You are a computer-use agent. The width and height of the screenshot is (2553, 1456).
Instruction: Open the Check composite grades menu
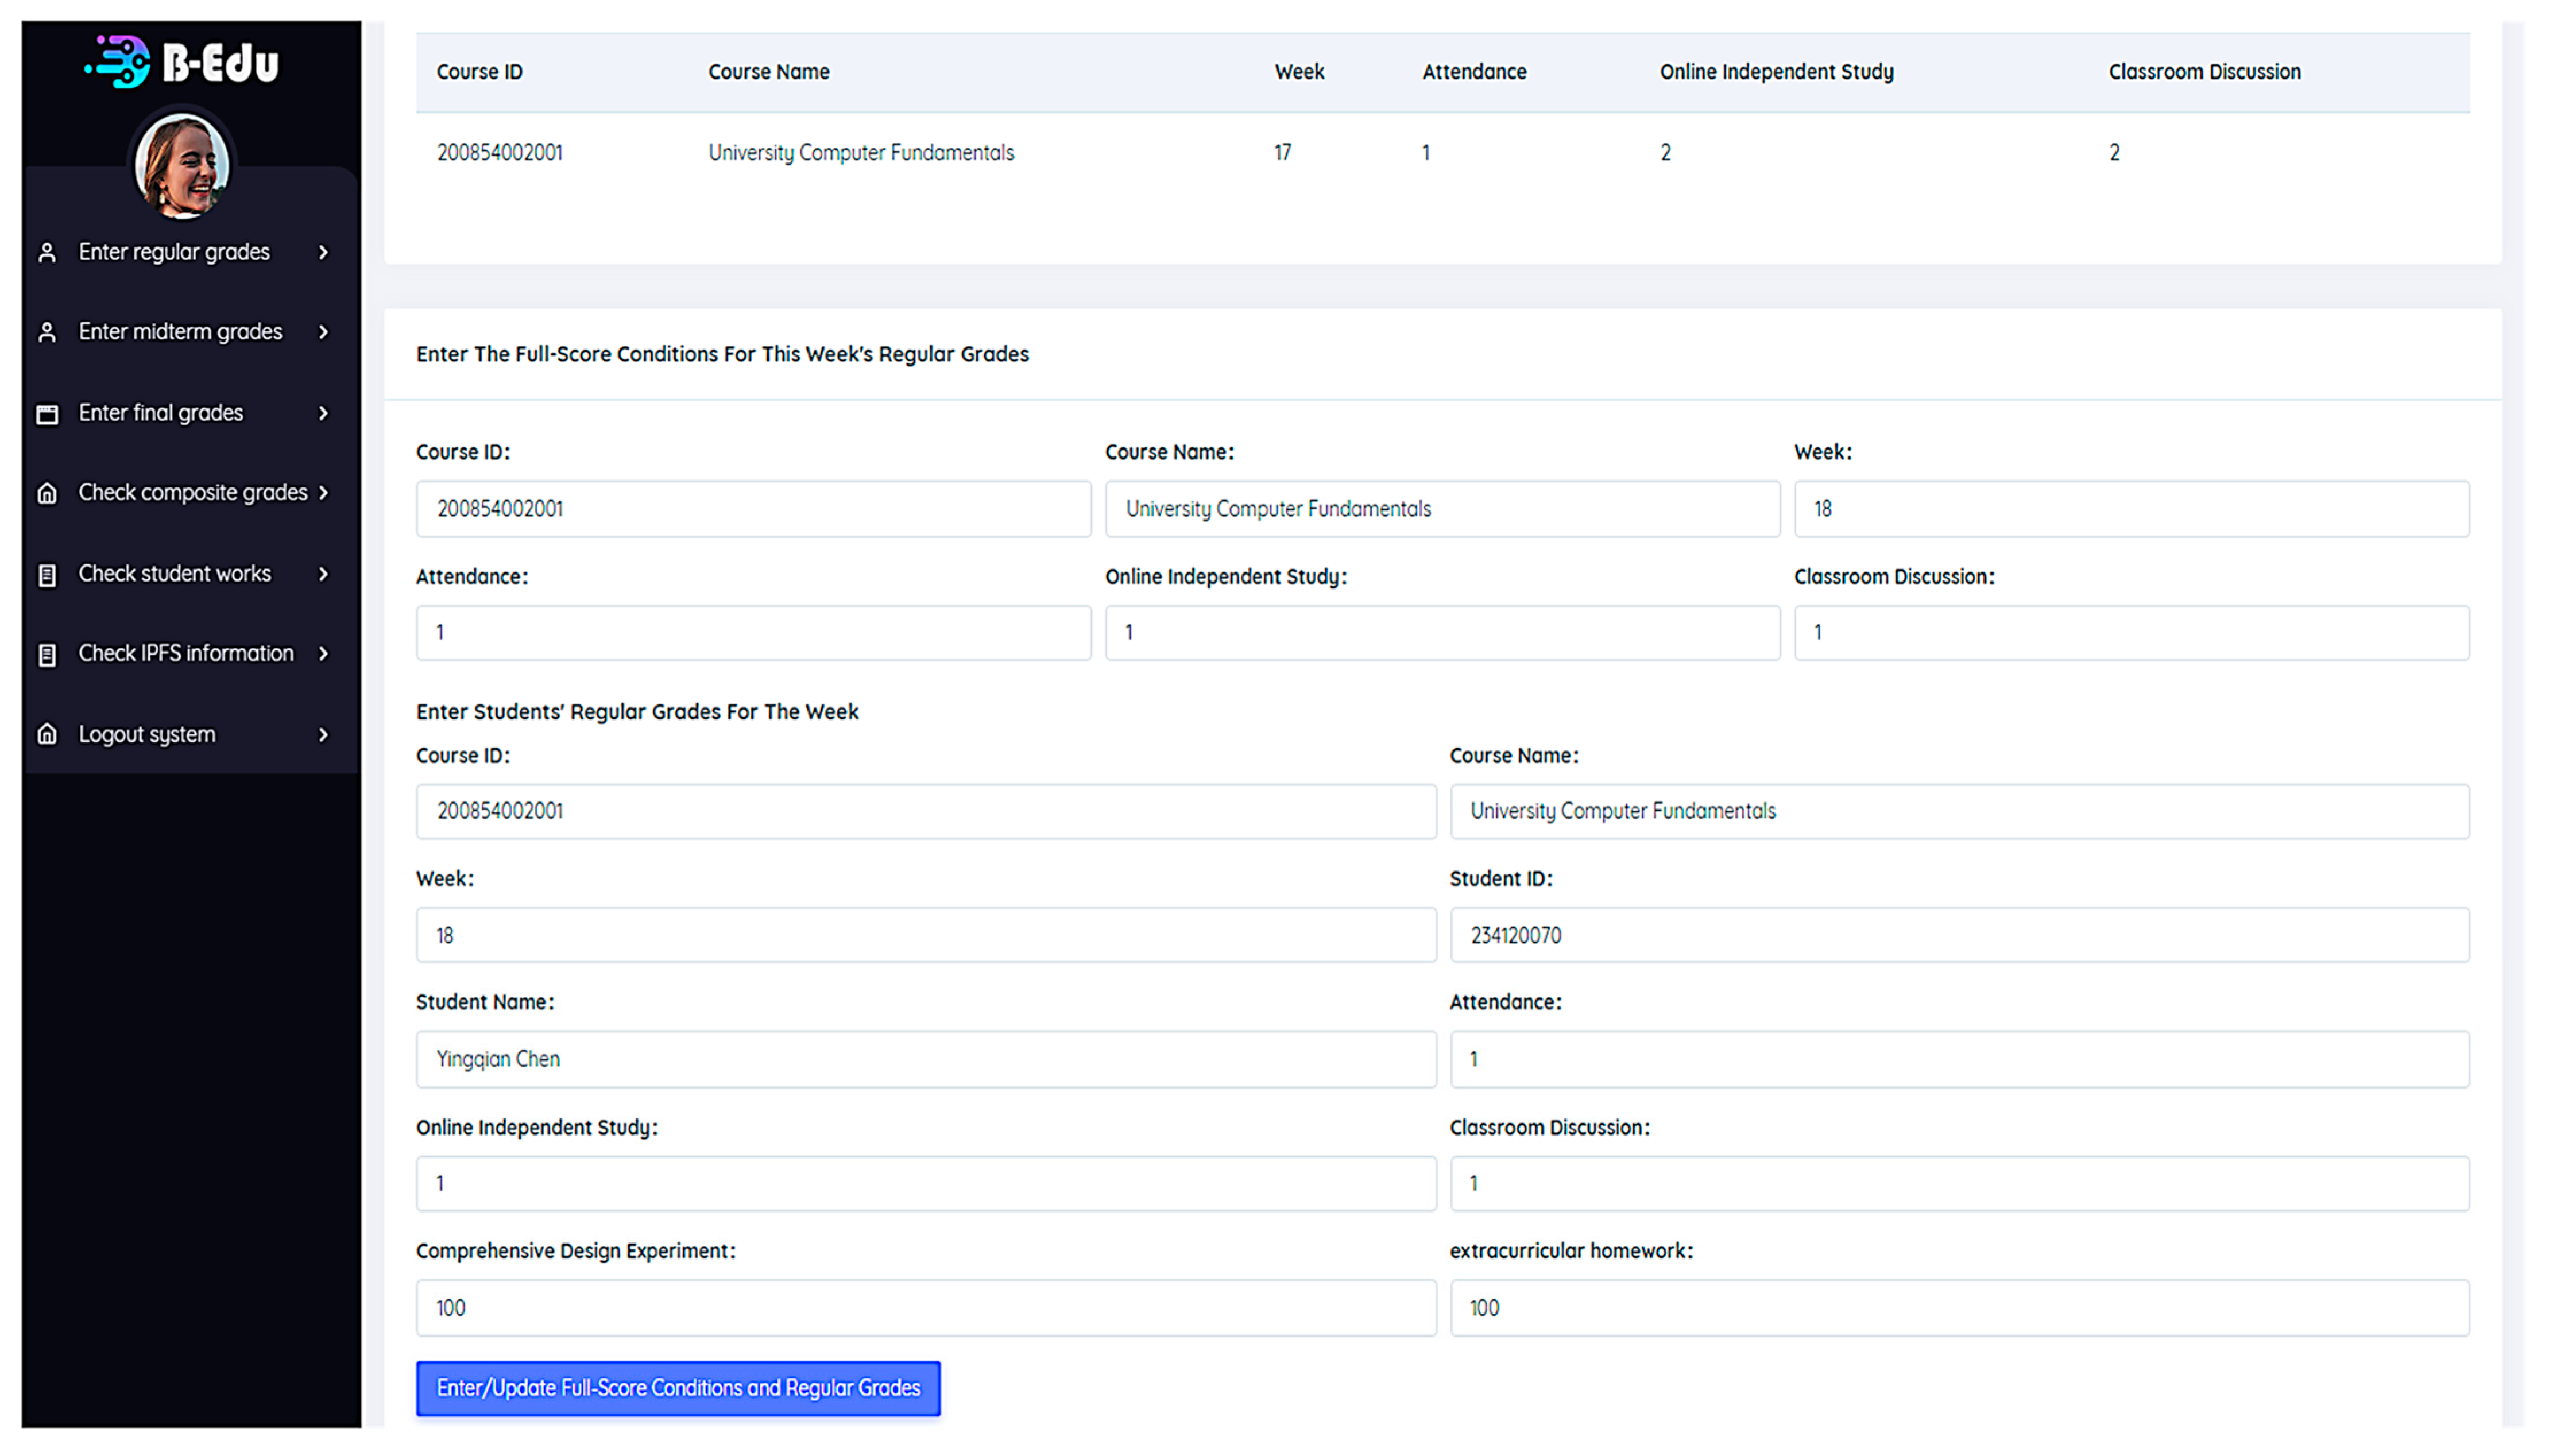coord(192,493)
